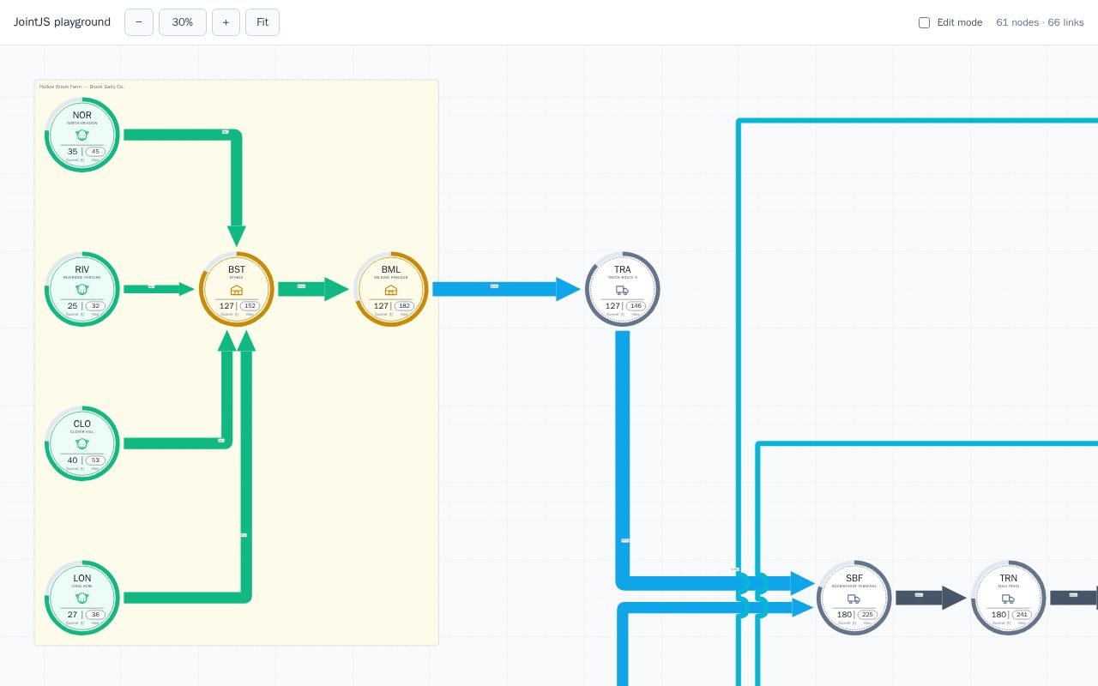Click the '61 nodes · 66 links' counter

pyautogui.click(x=1040, y=22)
